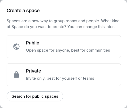127x108 pixels.
Task: Click the words "public spaces" on search button
Action: 45,96
